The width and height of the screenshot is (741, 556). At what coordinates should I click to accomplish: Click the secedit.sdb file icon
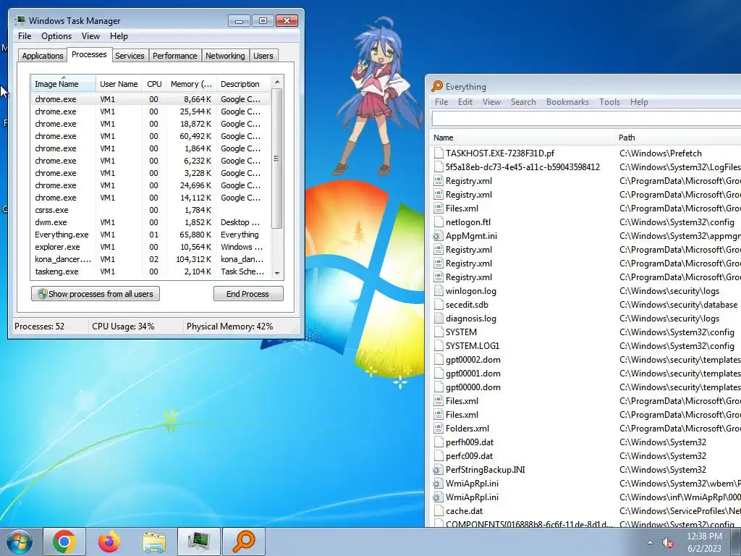pyautogui.click(x=439, y=305)
